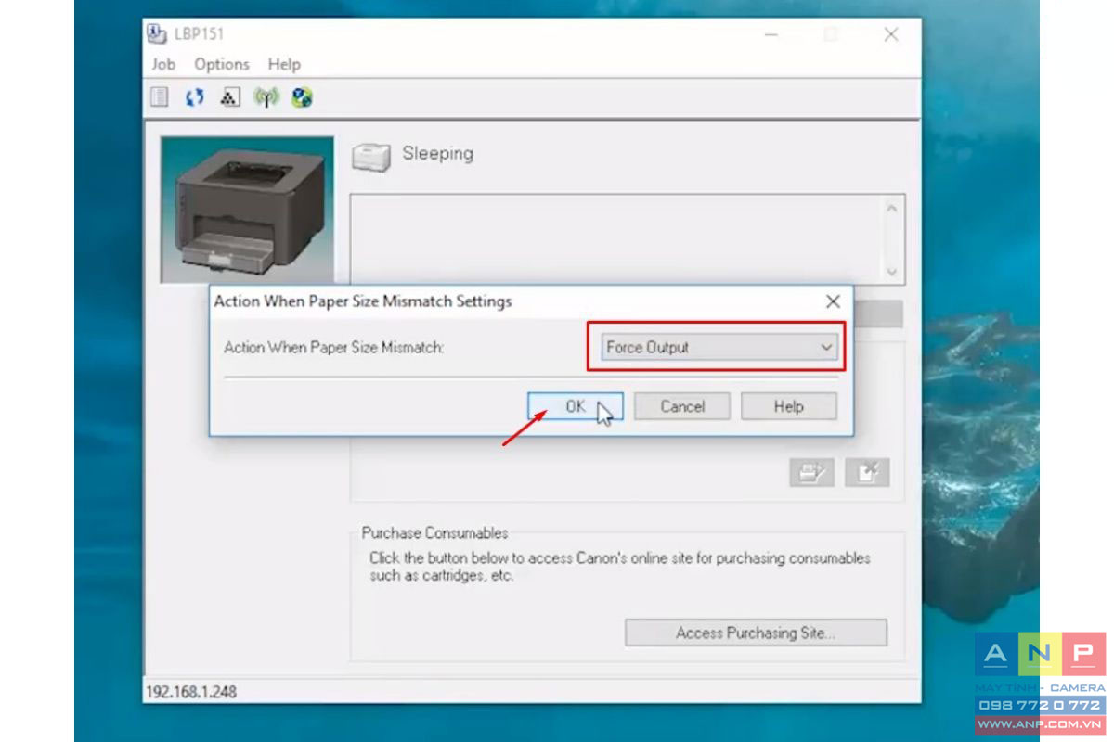
Task: Click the Sleeping status text
Action: [x=437, y=154]
